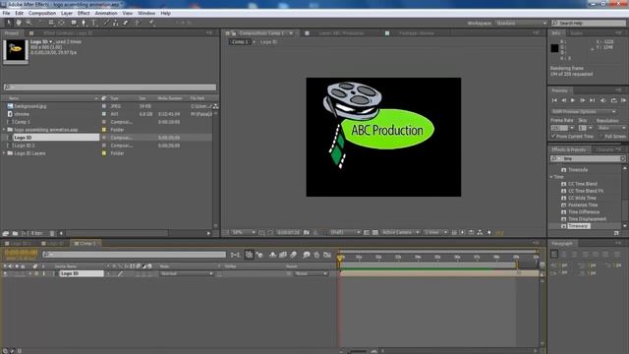
Task: Toggle audio mute in Preview panel
Action: 602,100
